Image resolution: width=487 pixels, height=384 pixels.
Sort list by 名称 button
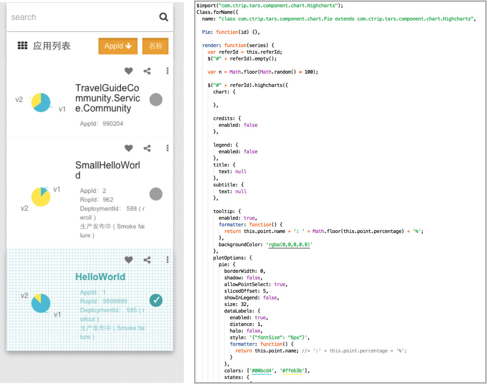[155, 46]
